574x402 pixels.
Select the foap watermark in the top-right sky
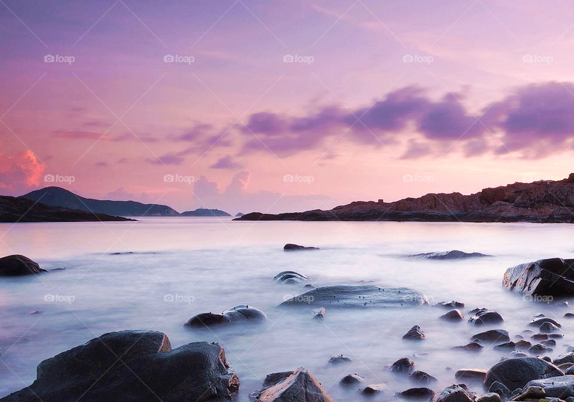(538, 59)
